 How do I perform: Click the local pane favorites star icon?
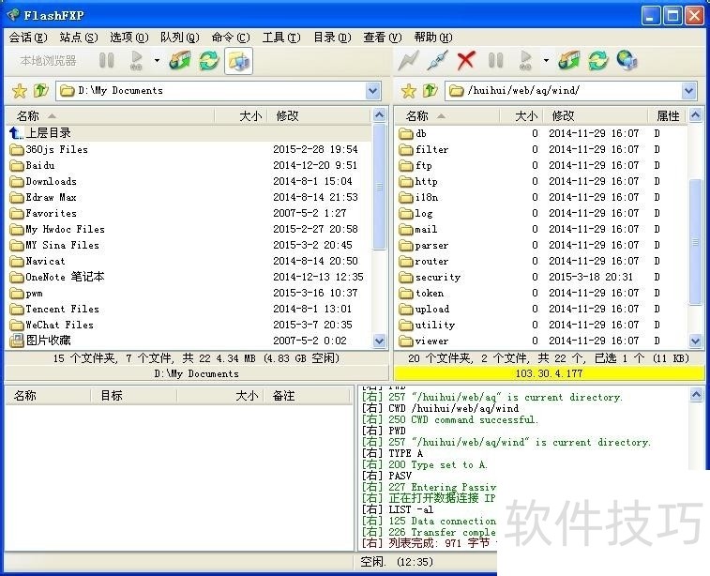(20, 91)
